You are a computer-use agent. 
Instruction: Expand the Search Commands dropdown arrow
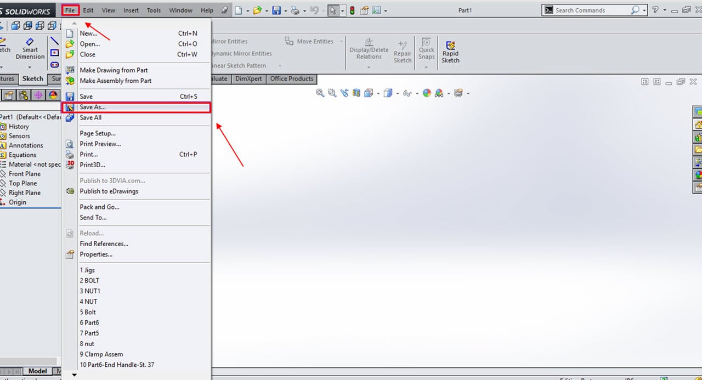(x=644, y=10)
